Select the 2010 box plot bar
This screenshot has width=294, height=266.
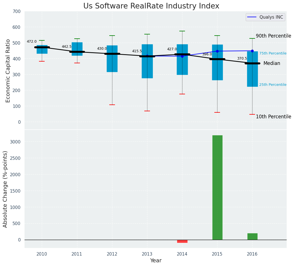click(42, 49)
